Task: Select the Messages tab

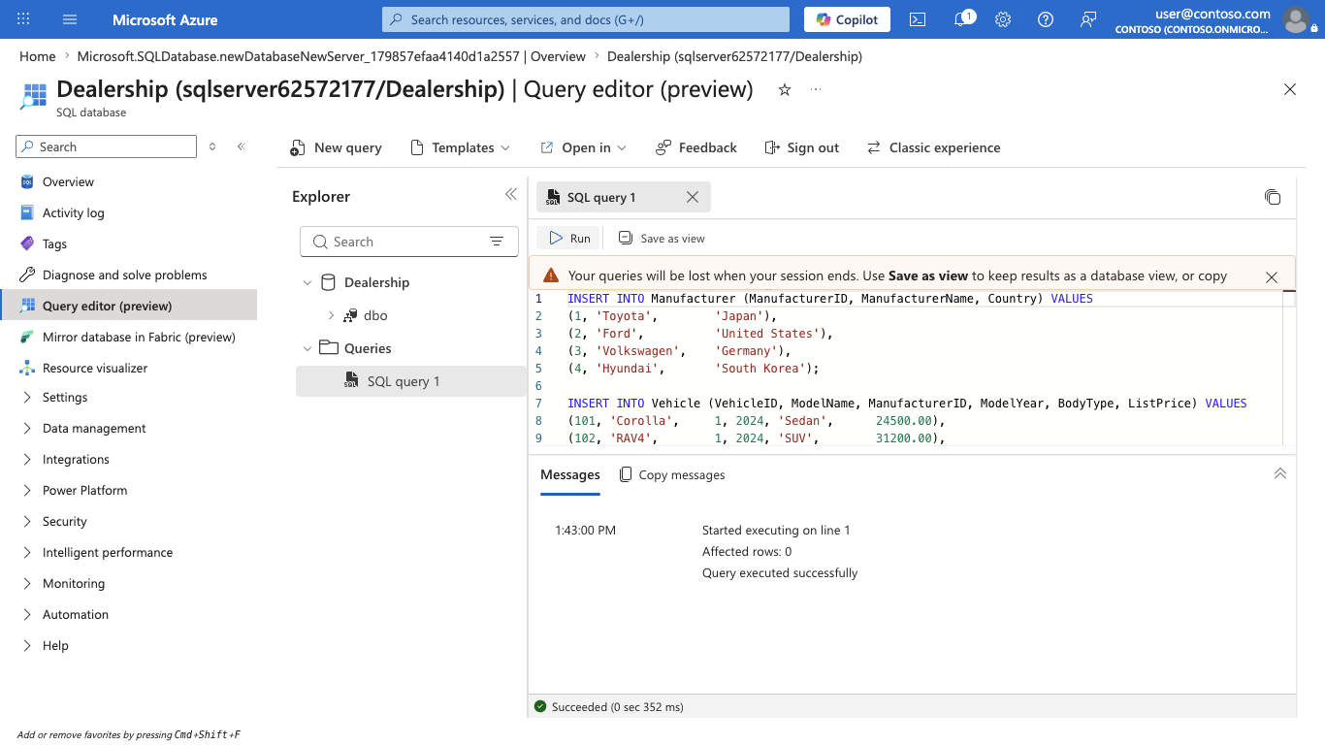Action: (x=570, y=475)
